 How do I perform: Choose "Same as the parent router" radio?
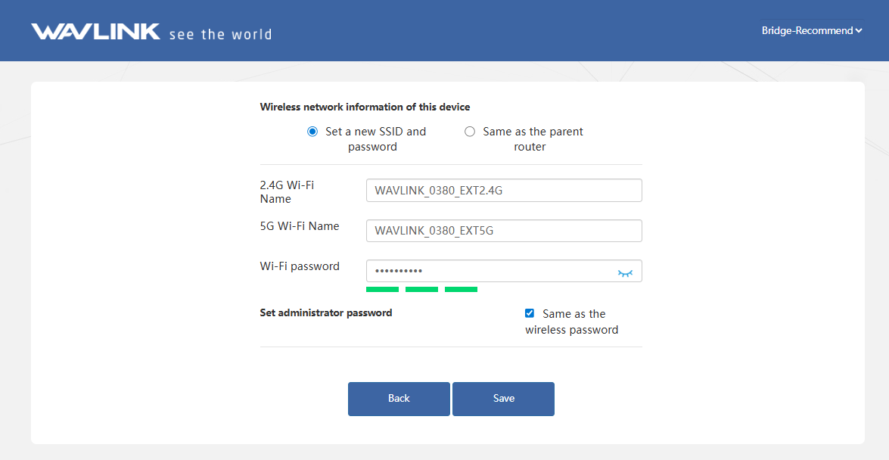tap(470, 132)
